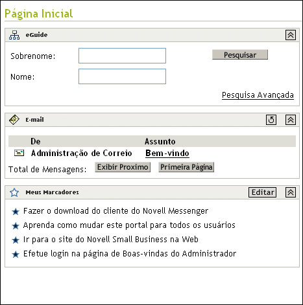Click the E-mail panel title

(x=34, y=120)
